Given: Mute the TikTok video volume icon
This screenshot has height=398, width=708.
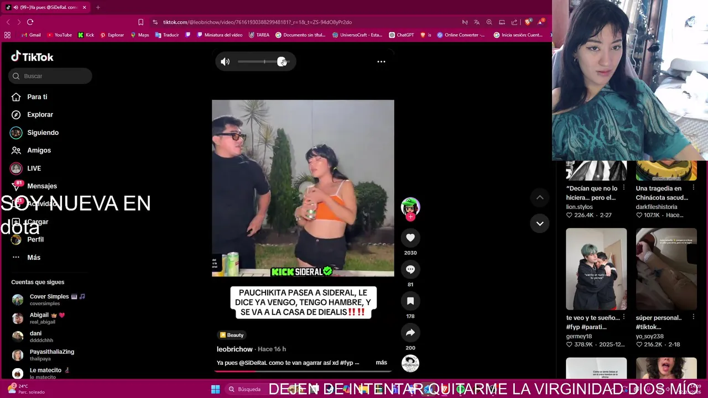Looking at the screenshot, I should pos(225,62).
